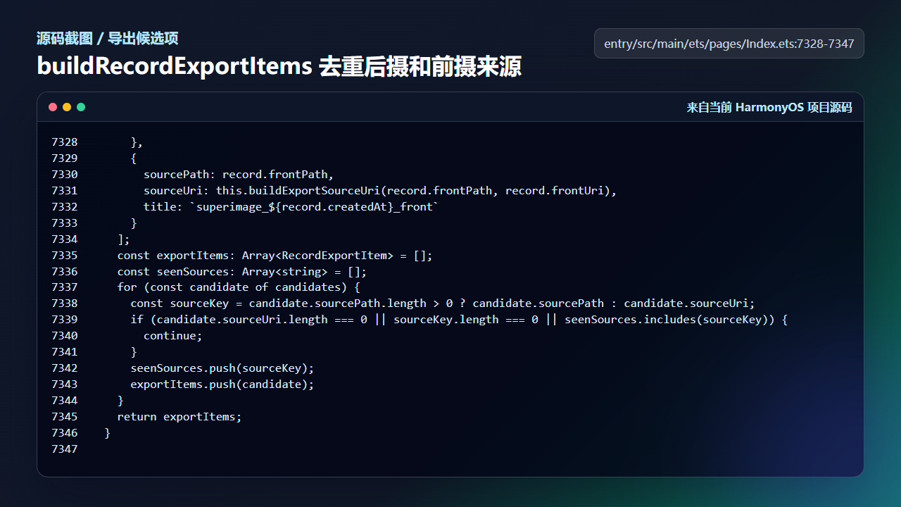Click the 'seenSources.push(sourceKey);' line

(222, 369)
